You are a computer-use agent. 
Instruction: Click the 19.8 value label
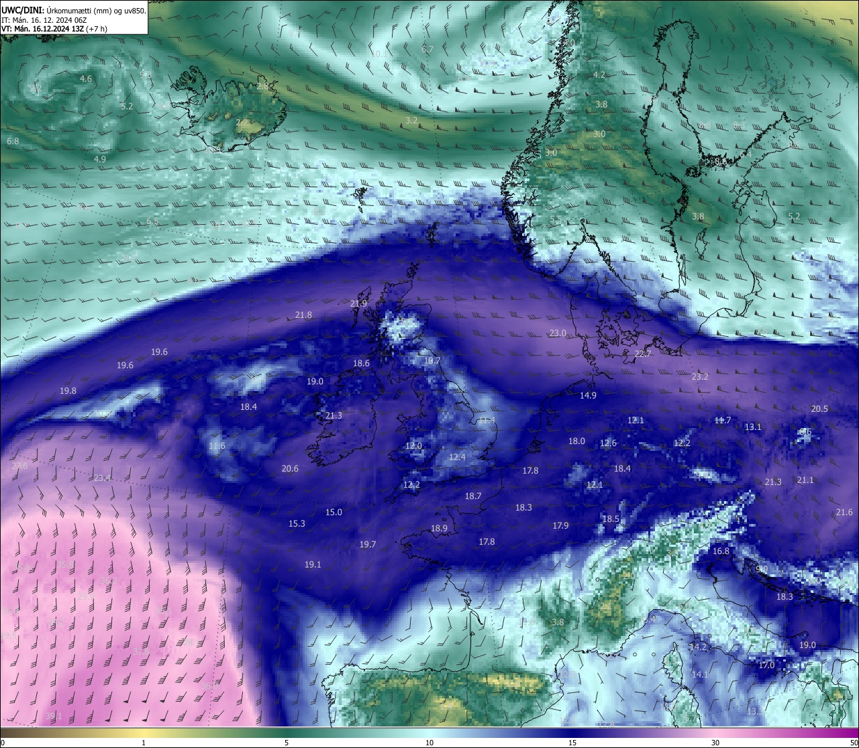pos(68,390)
